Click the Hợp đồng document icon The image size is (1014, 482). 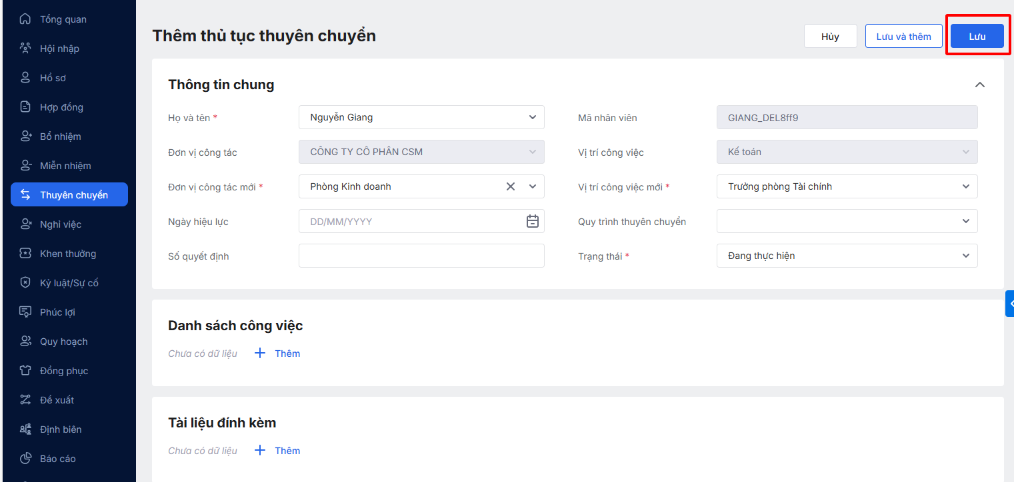[25, 107]
